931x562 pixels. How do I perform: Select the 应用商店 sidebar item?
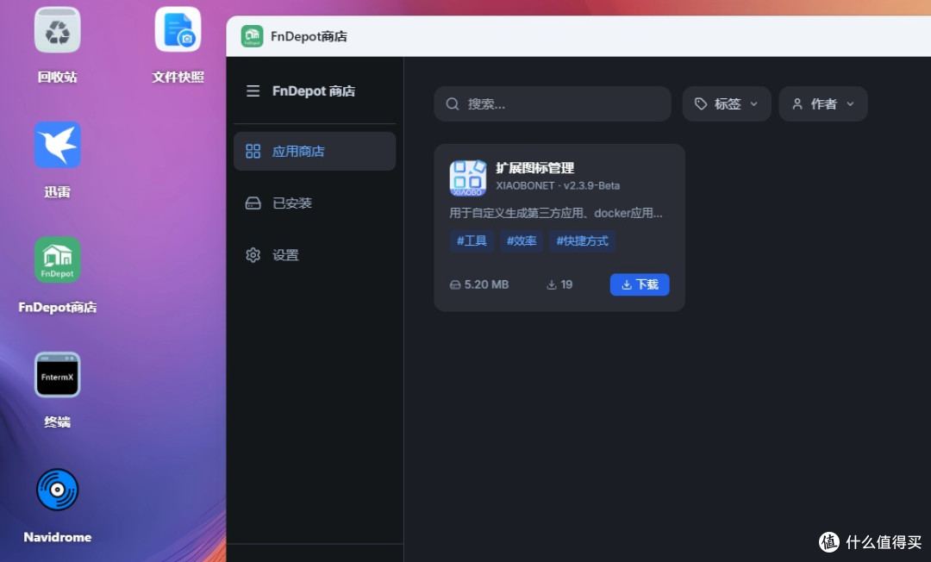315,152
